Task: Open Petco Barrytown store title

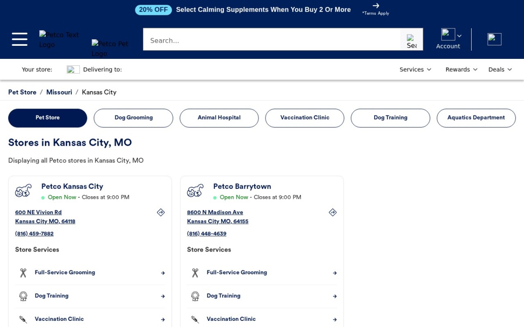Action: click(x=242, y=186)
